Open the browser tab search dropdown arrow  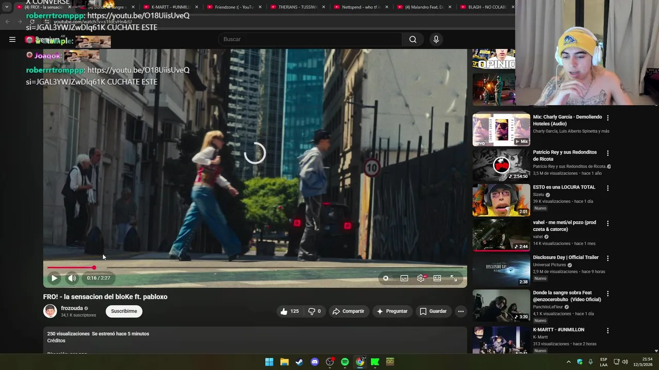click(x=6, y=7)
